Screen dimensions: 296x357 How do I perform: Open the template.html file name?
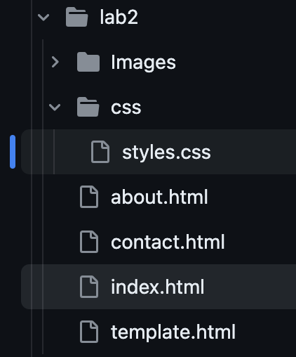[x=173, y=332]
